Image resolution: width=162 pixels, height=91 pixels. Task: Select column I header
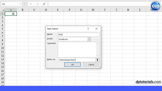pyautogui.click(x=105, y=10)
